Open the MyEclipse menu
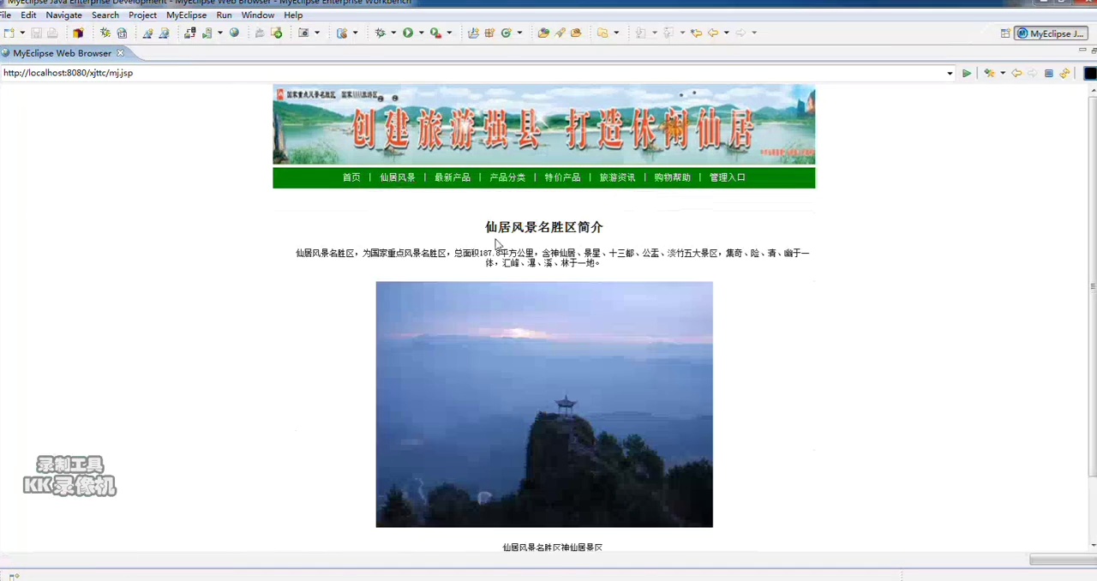 tap(186, 15)
